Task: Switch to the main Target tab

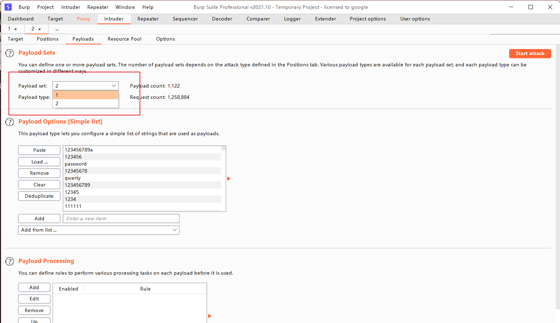Action: [x=55, y=19]
